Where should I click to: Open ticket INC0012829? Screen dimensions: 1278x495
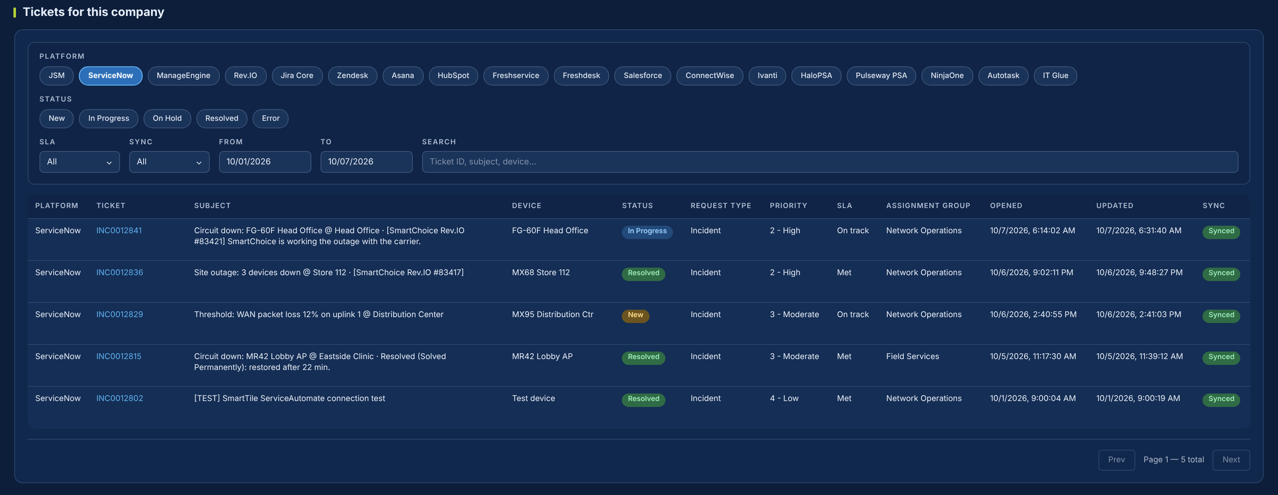pos(119,315)
